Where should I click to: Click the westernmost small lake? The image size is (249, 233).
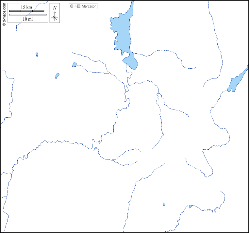[x=37, y=55]
